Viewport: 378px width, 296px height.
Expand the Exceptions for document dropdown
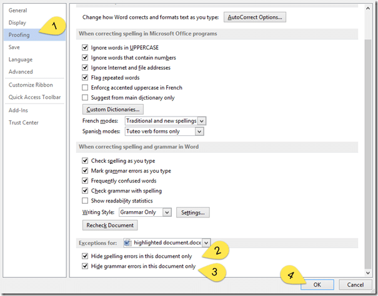coord(206,243)
